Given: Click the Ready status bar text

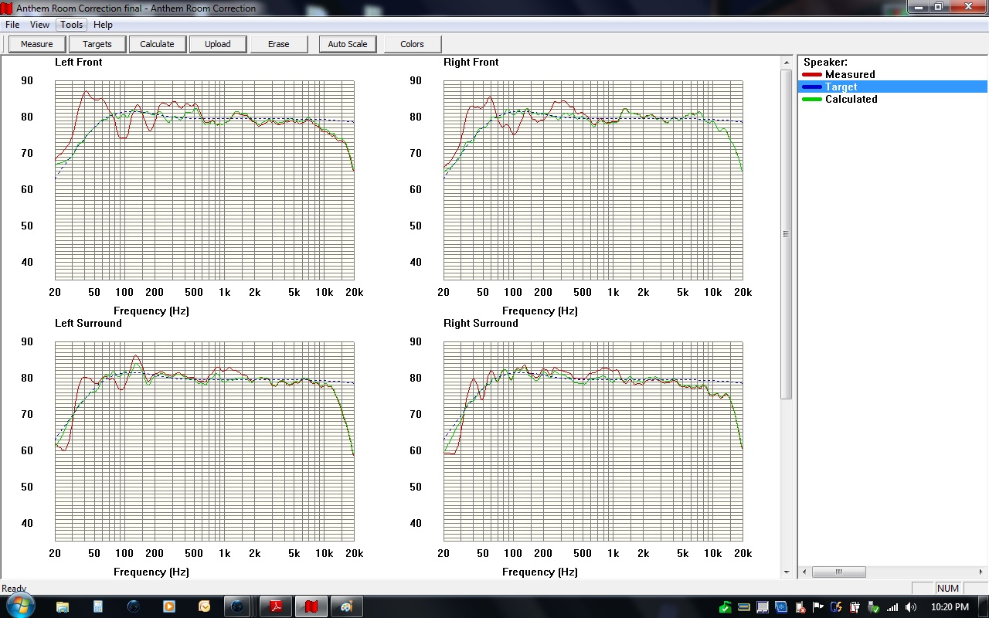Looking at the screenshot, I should 14,589.
